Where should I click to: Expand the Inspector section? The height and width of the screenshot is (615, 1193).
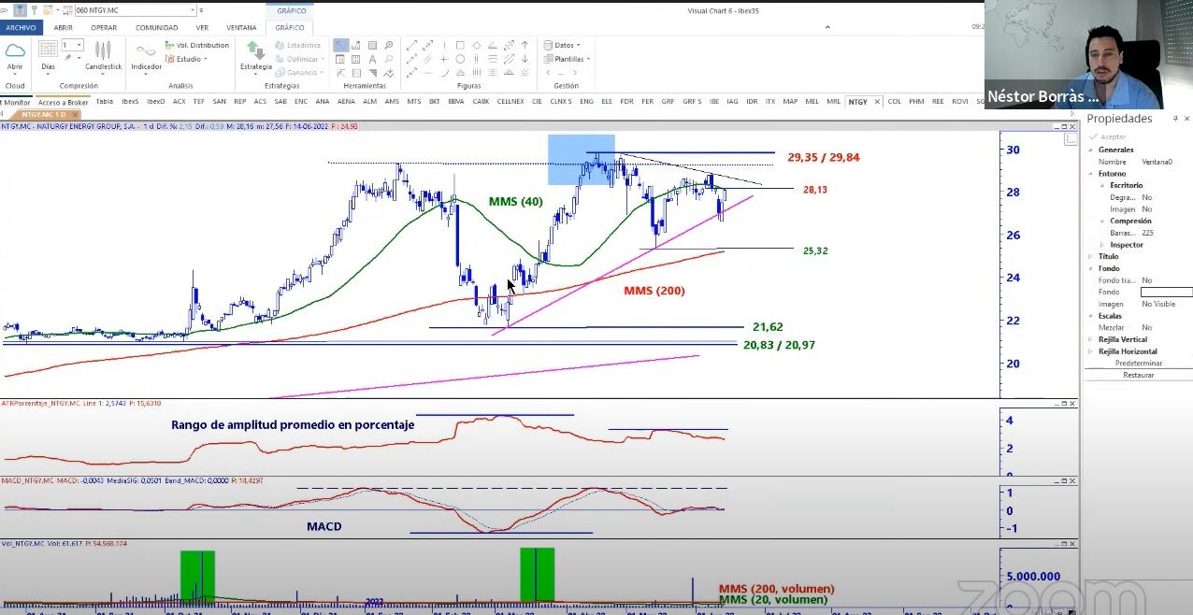pyautogui.click(x=1102, y=245)
